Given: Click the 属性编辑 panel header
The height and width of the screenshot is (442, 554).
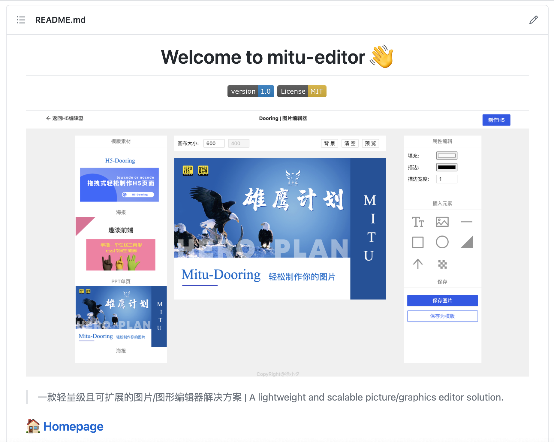Looking at the screenshot, I should point(442,141).
